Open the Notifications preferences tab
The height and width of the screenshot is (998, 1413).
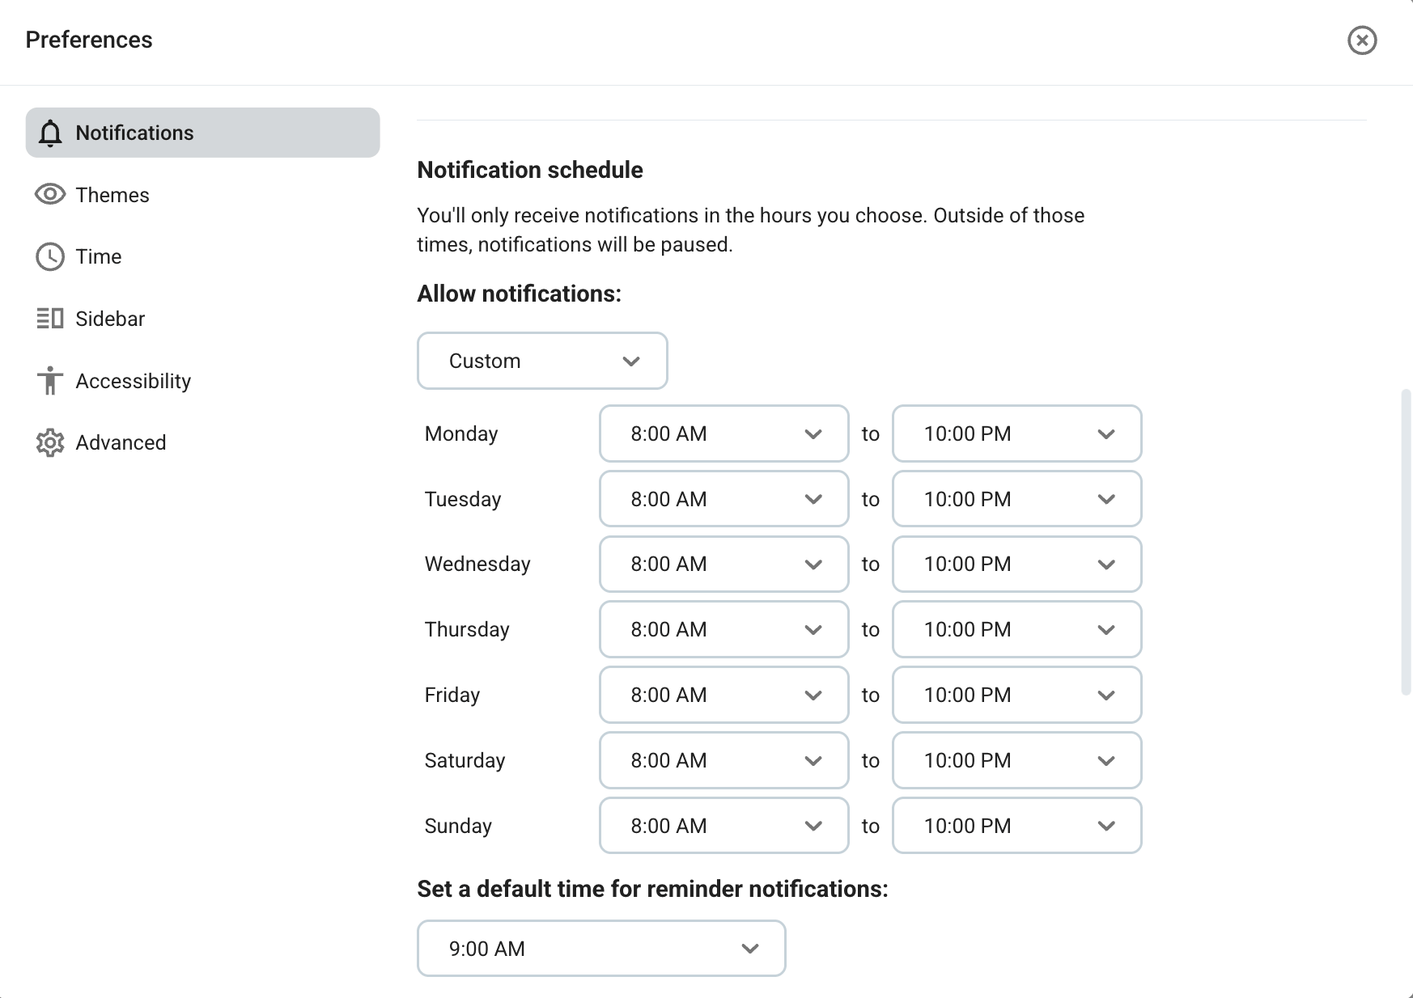[x=202, y=133]
